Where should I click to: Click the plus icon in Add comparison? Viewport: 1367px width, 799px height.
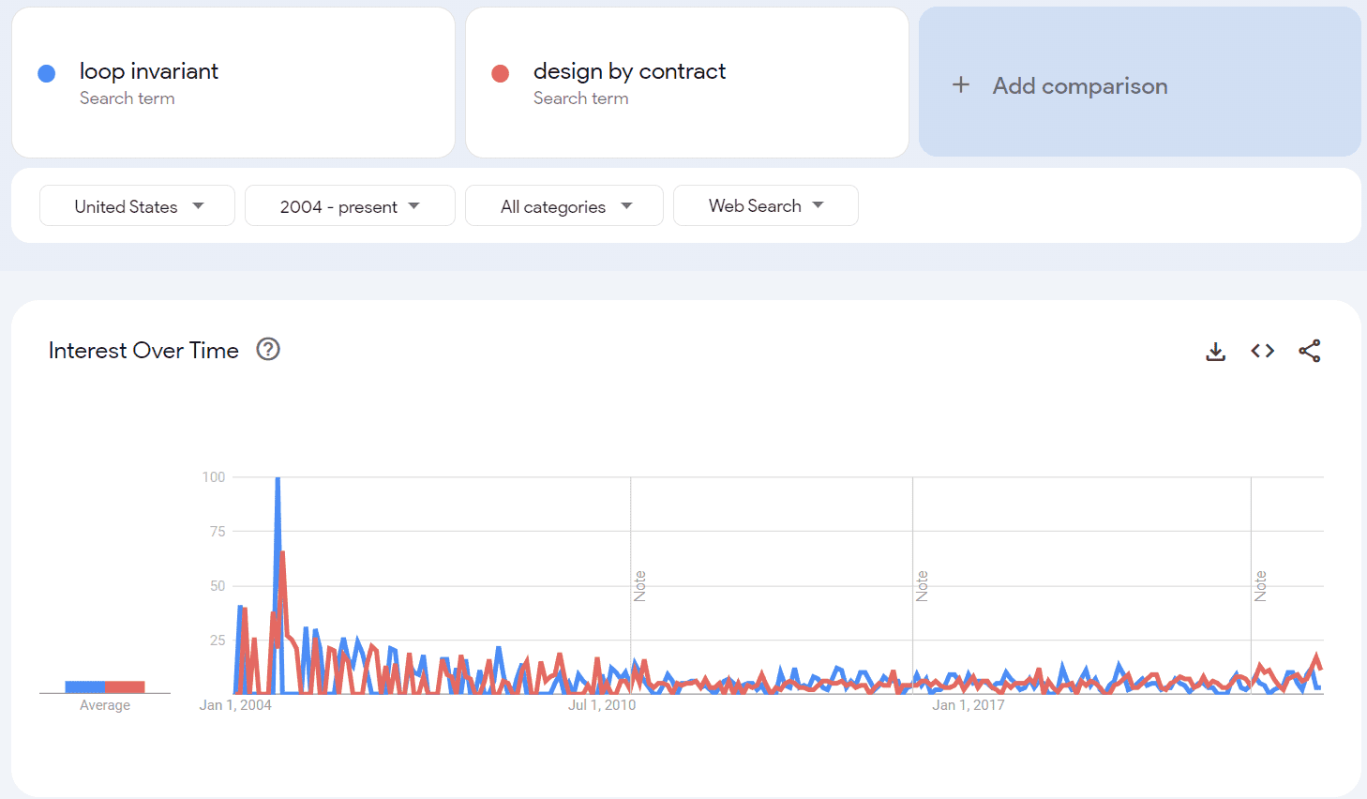961,85
